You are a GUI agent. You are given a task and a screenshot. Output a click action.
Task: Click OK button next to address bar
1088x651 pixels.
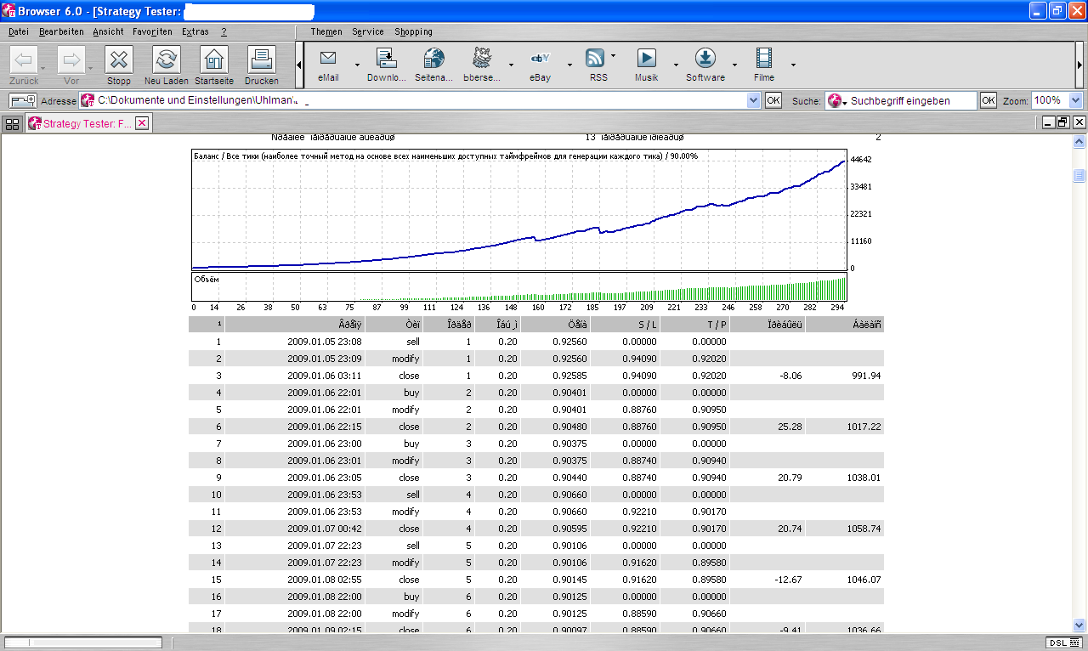click(773, 100)
